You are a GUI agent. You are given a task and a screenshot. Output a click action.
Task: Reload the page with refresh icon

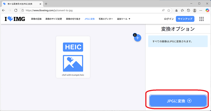tap(16, 10)
